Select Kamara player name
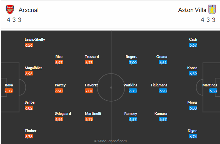Screen dimensions: 220x144 pyautogui.click(x=161, y=114)
